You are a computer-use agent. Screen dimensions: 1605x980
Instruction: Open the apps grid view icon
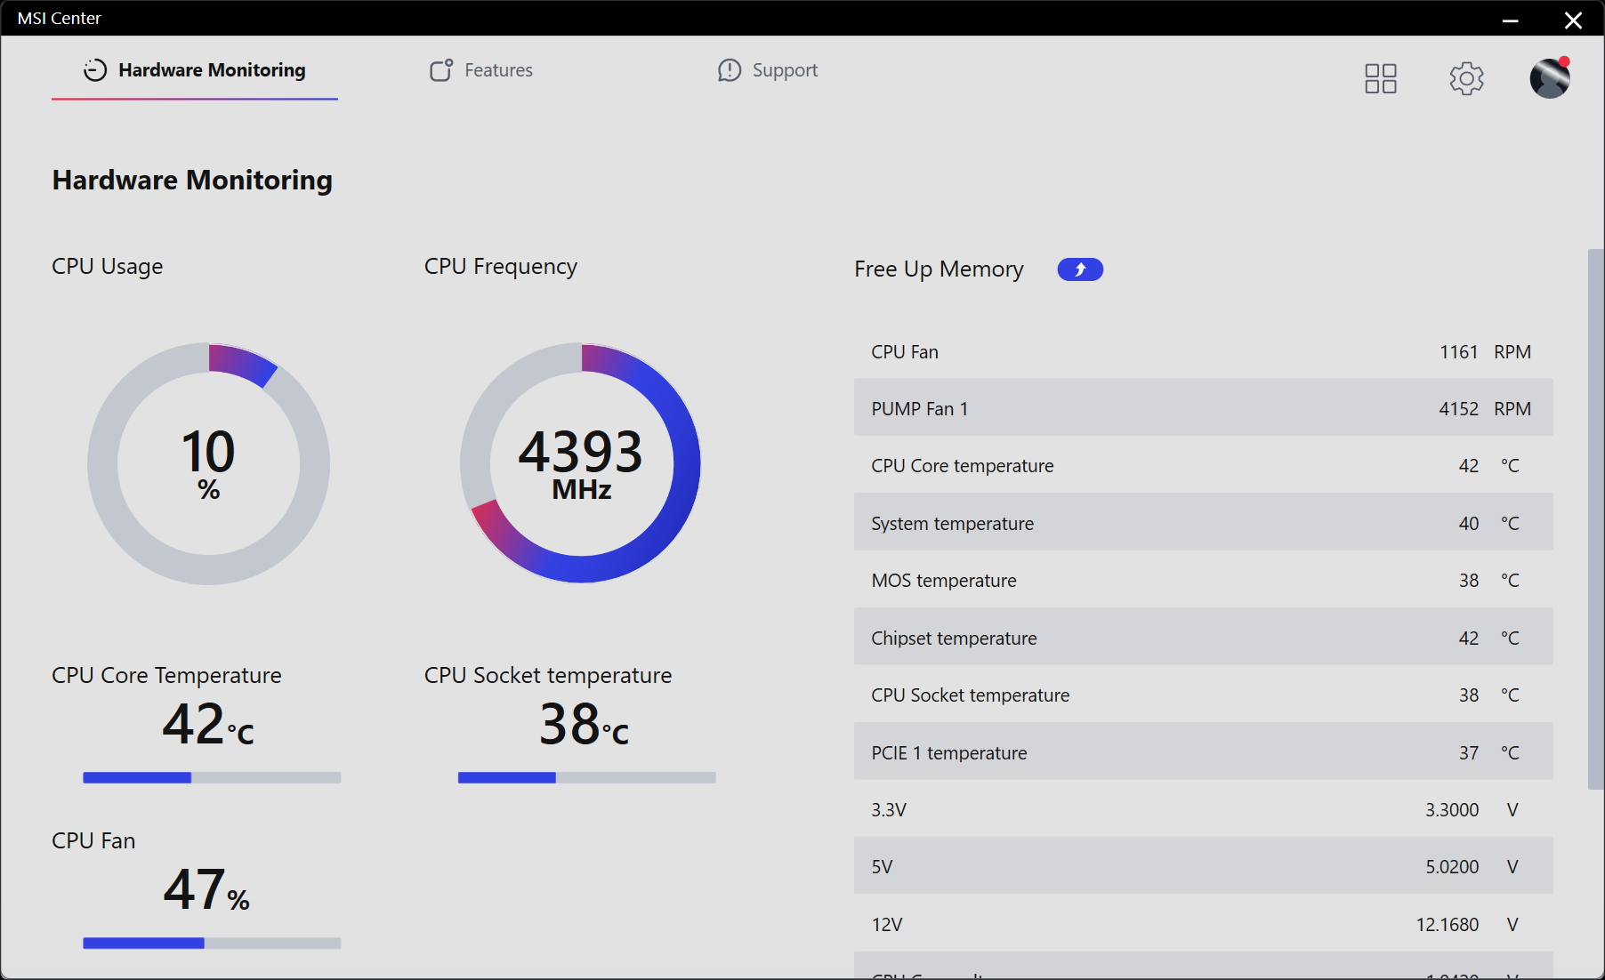coord(1381,78)
